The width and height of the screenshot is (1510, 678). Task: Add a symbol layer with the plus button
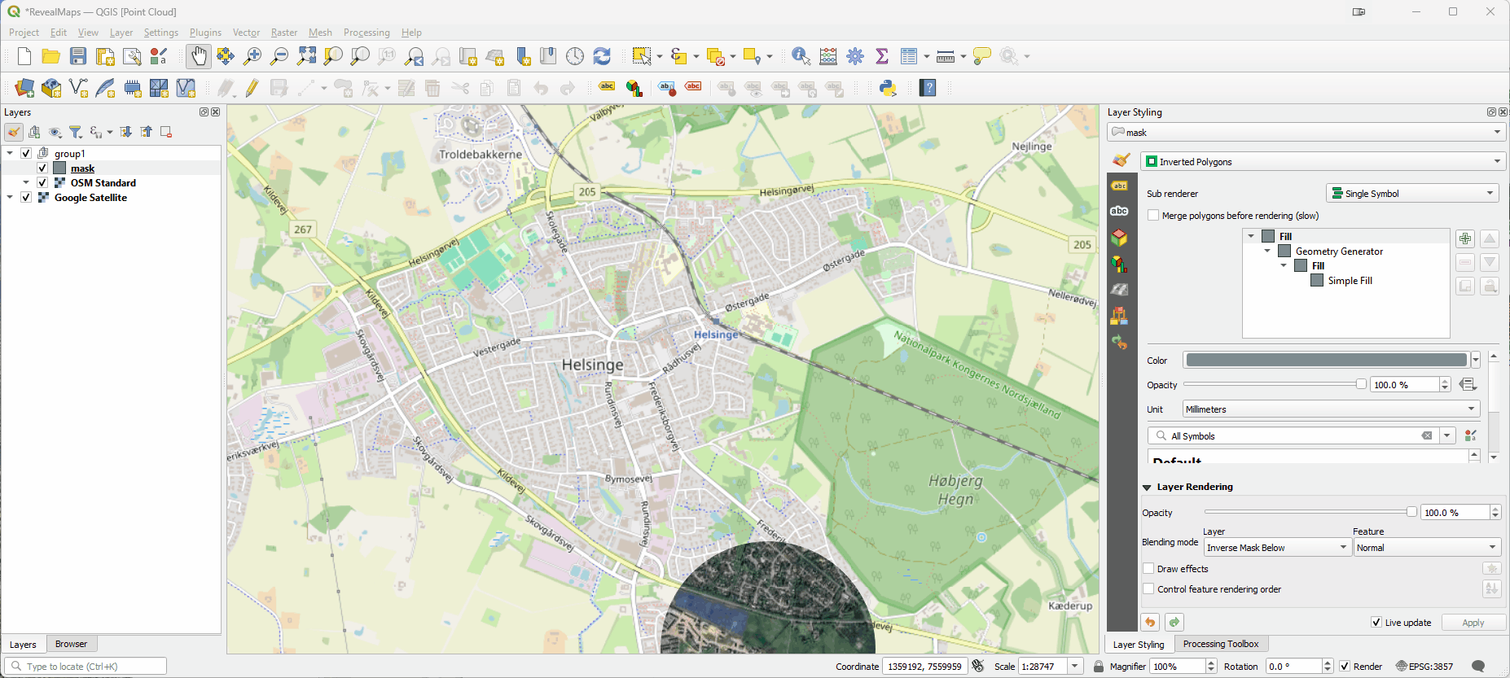1465,238
